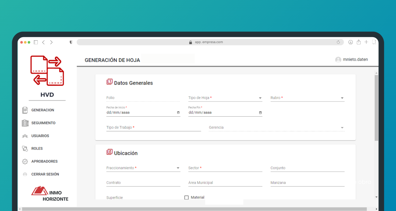Click the mnieto.daten user avatar icon

tap(338, 60)
